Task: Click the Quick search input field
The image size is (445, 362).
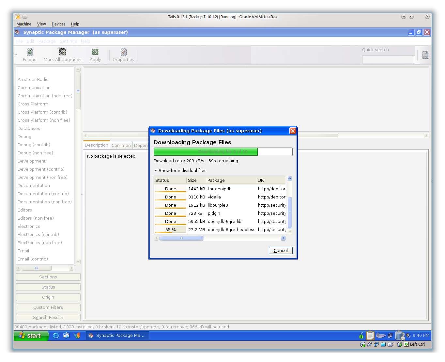Action: [388, 59]
